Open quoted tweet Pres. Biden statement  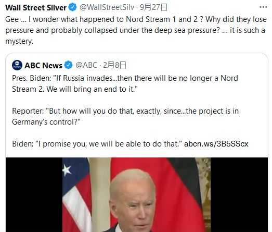[x=125, y=83]
